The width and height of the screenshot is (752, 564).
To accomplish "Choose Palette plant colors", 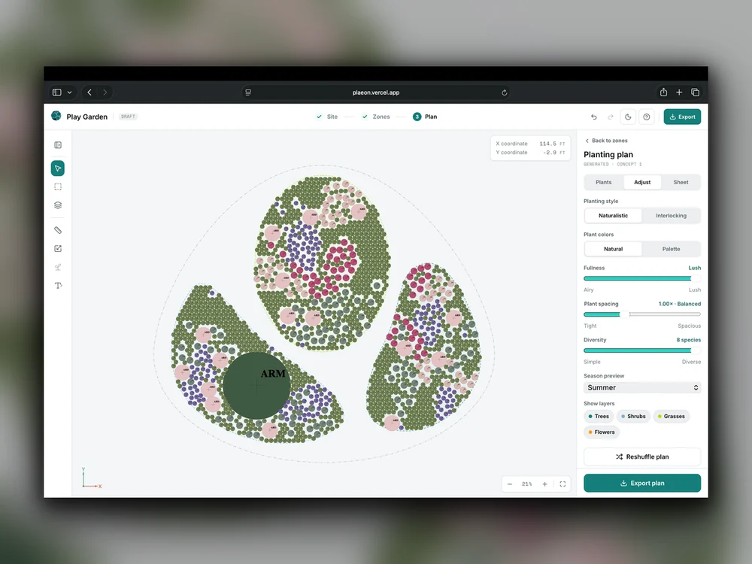I will coord(671,249).
